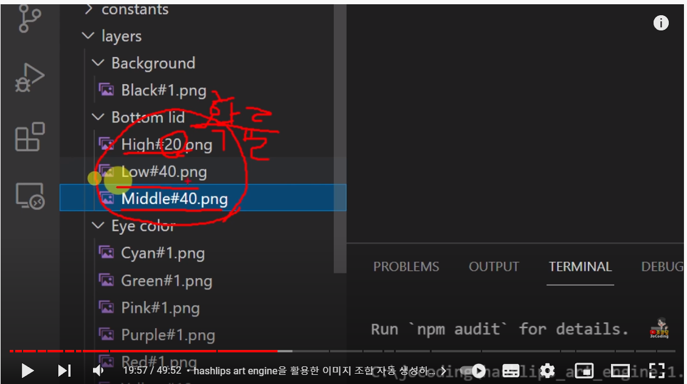Select the Middle#40.png file
Viewport: 687px width, 384px height.
coord(203,198)
